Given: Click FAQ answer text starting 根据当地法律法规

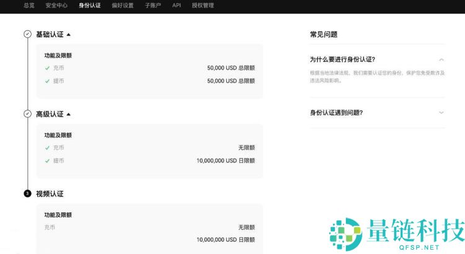Looking at the screenshot, I should pyautogui.click(x=378, y=76).
